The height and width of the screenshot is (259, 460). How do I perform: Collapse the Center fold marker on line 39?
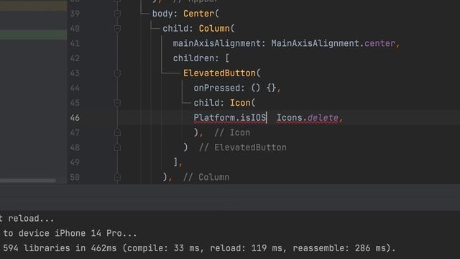click(117, 14)
